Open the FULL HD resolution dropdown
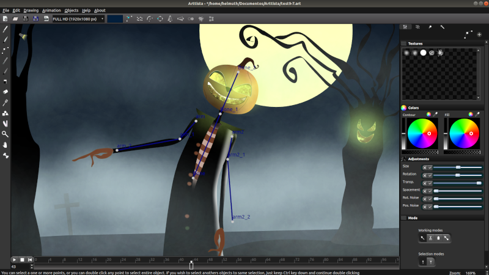This screenshot has width=489, height=275. 78,19
